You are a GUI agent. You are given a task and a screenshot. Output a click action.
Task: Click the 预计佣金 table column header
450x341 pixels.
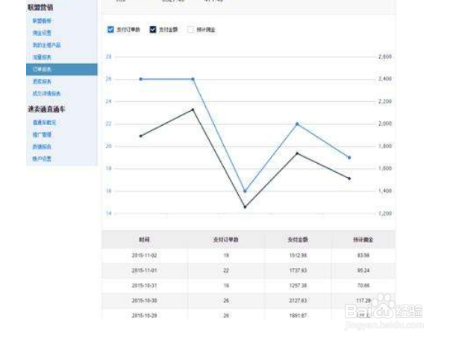(x=363, y=240)
